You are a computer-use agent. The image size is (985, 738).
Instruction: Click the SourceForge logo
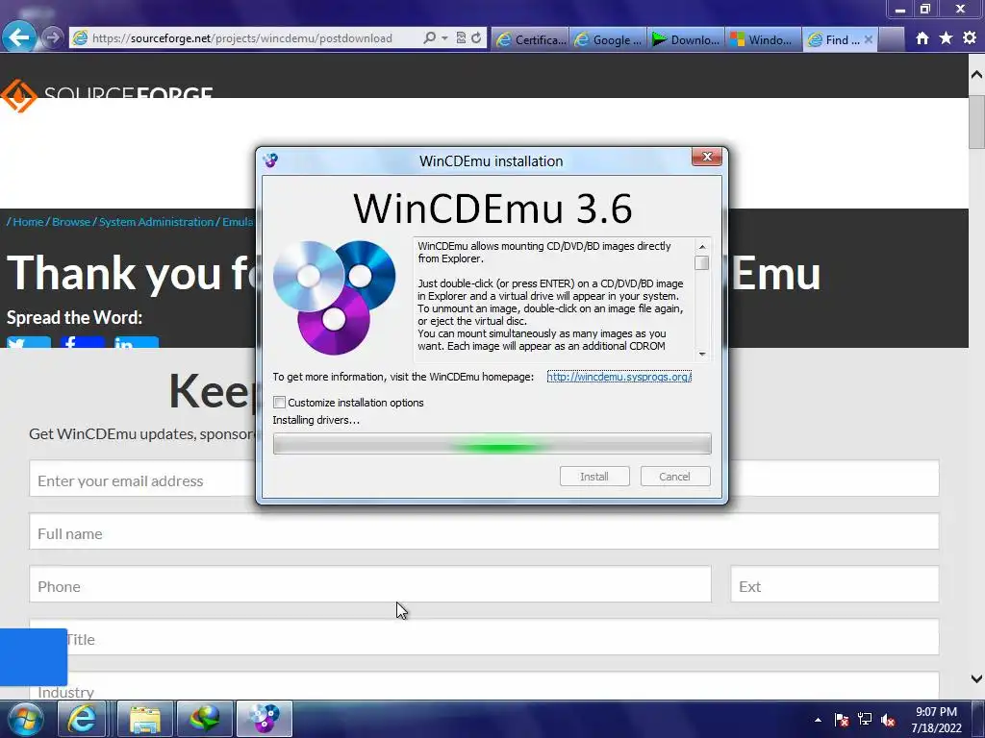[107, 94]
